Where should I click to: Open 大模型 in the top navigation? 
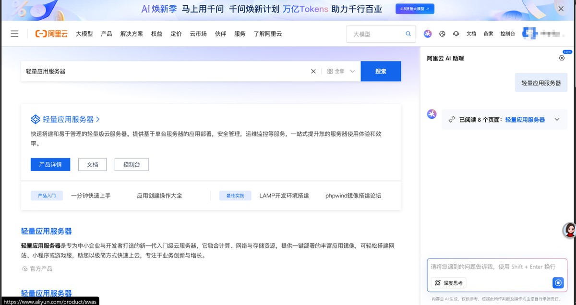tap(84, 34)
